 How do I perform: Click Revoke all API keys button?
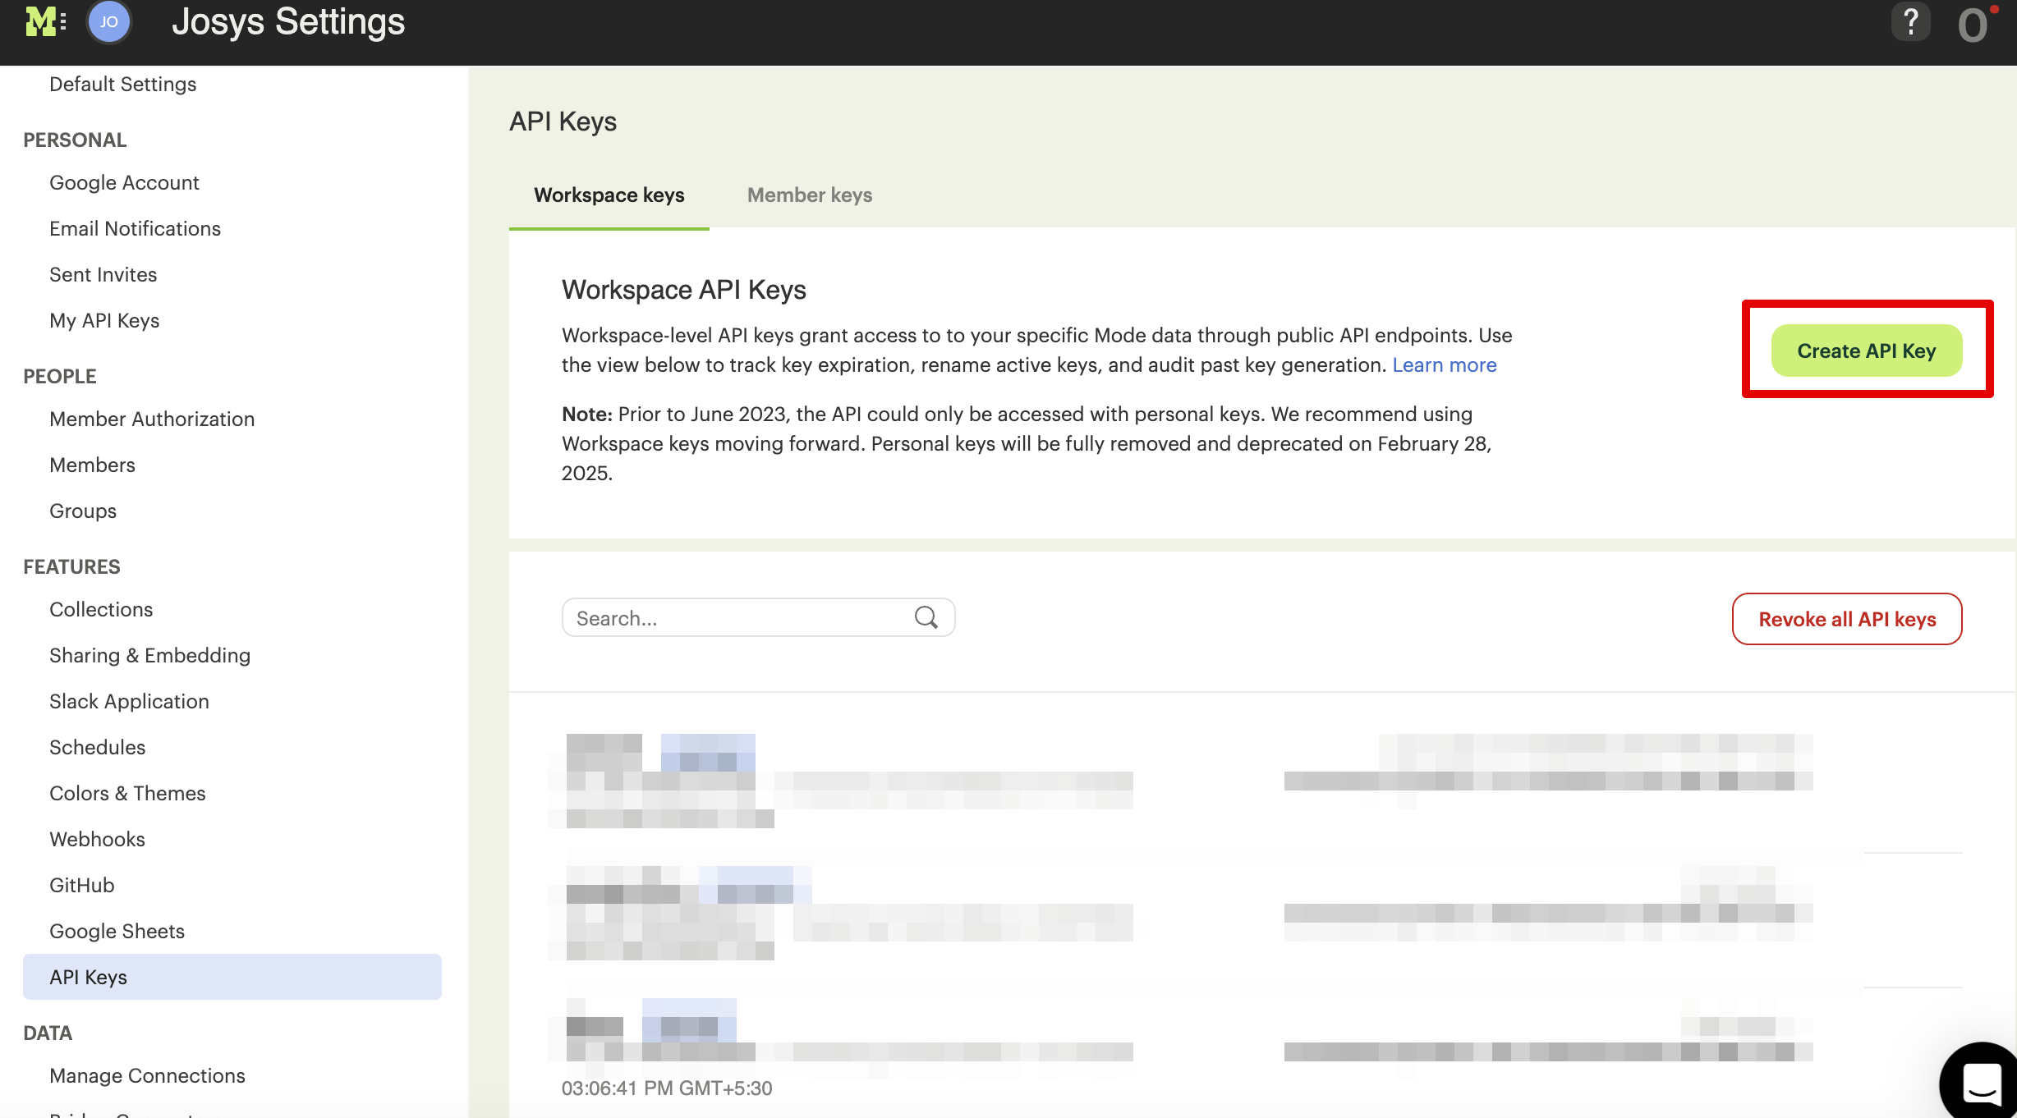pyautogui.click(x=1846, y=619)
